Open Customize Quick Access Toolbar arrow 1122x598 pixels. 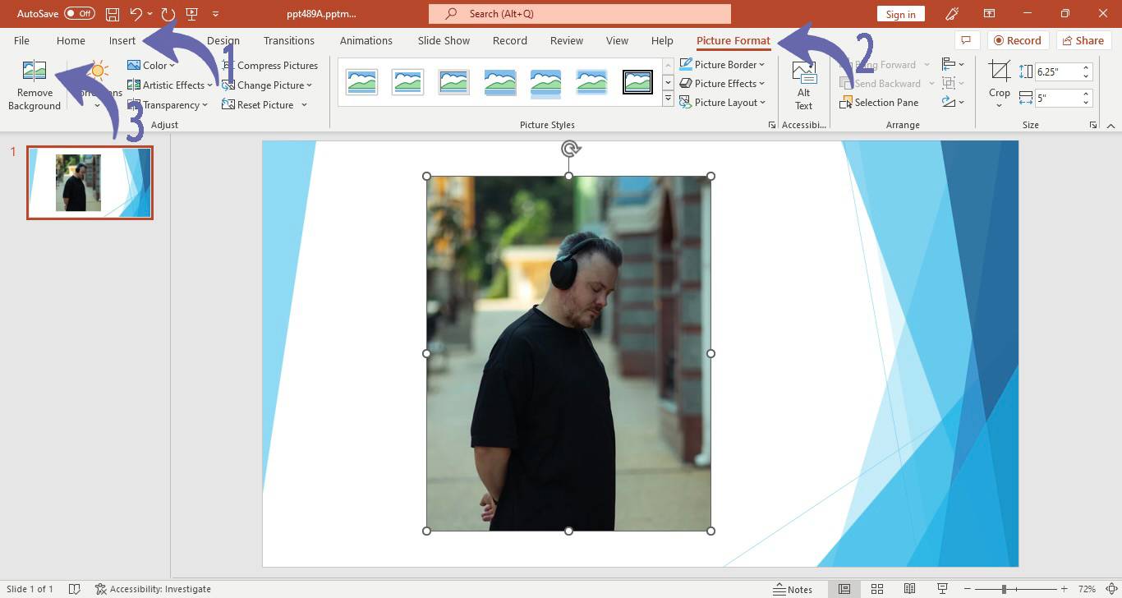[215, 14]
